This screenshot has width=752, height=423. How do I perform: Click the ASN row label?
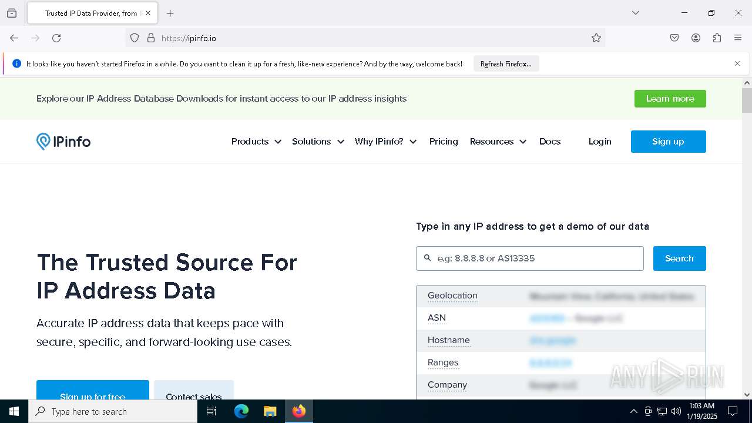437,318
